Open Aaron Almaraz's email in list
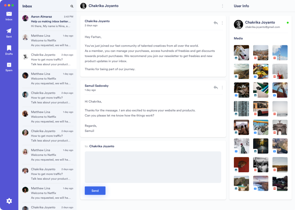295x210 pixels. [x=48, y=21]
